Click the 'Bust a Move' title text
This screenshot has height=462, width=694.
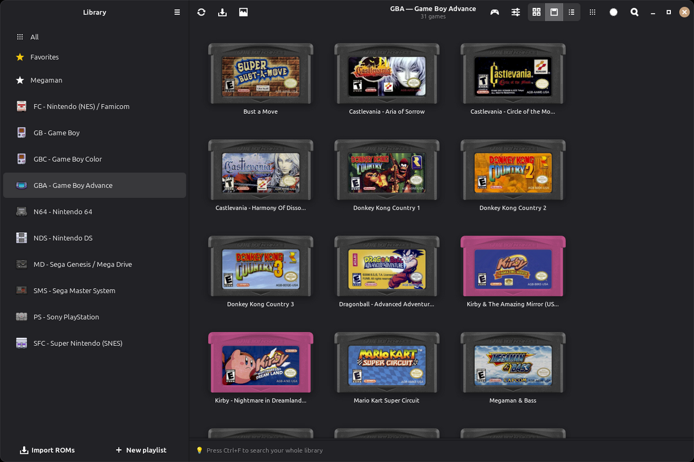[x=261, y=111]
